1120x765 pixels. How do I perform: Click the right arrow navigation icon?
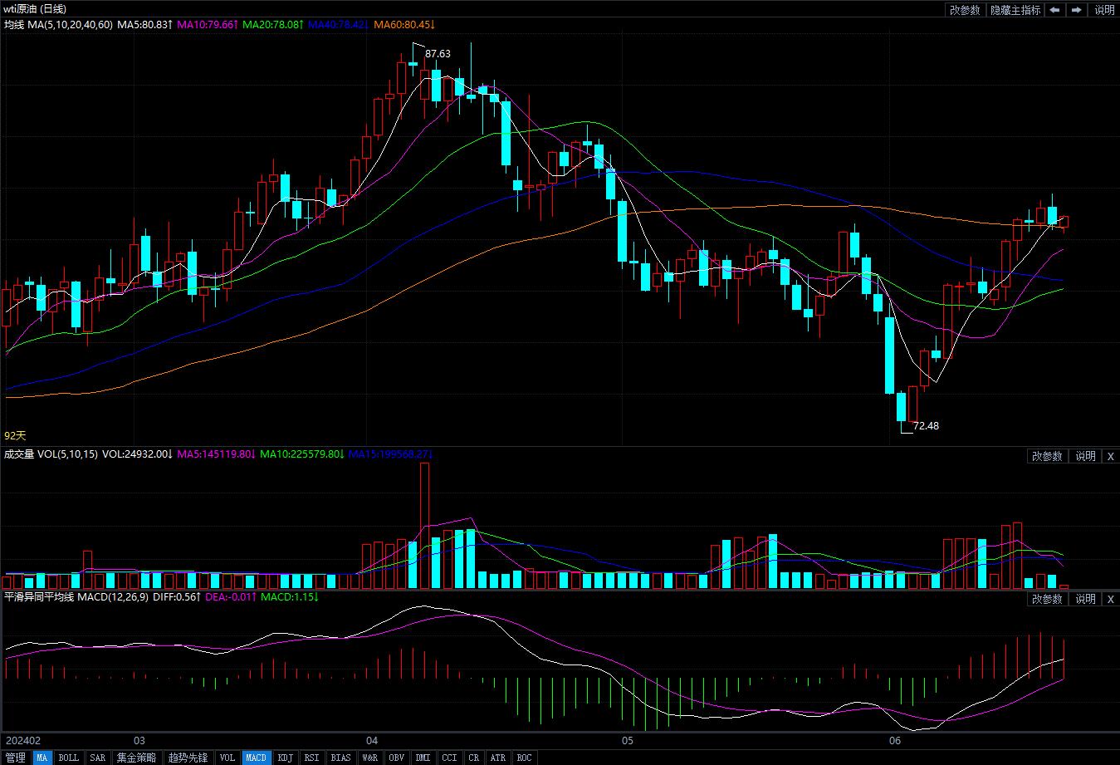(1076, 10)
